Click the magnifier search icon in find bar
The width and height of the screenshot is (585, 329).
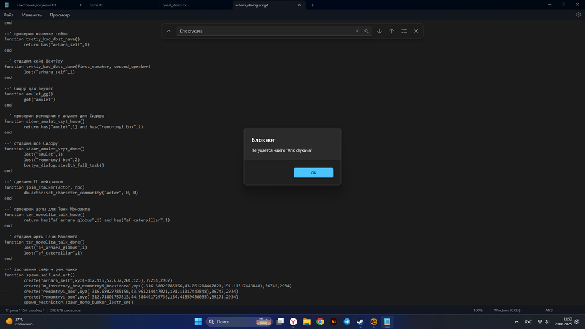click(366, 31)
